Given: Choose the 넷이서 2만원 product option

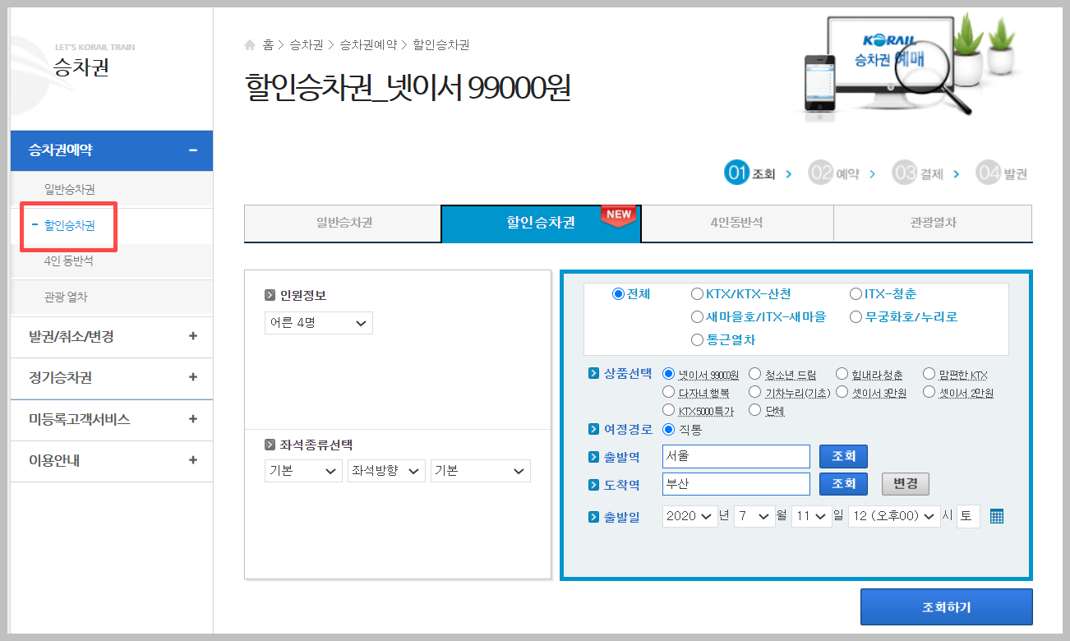Looking at the screenshot, I should coord(929,392).
